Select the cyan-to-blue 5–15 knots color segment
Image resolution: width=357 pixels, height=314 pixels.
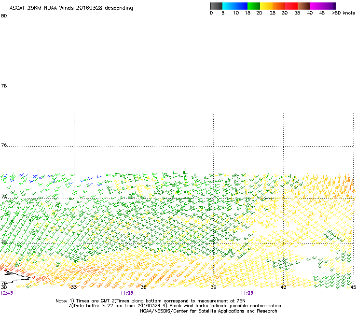point(235,6)
